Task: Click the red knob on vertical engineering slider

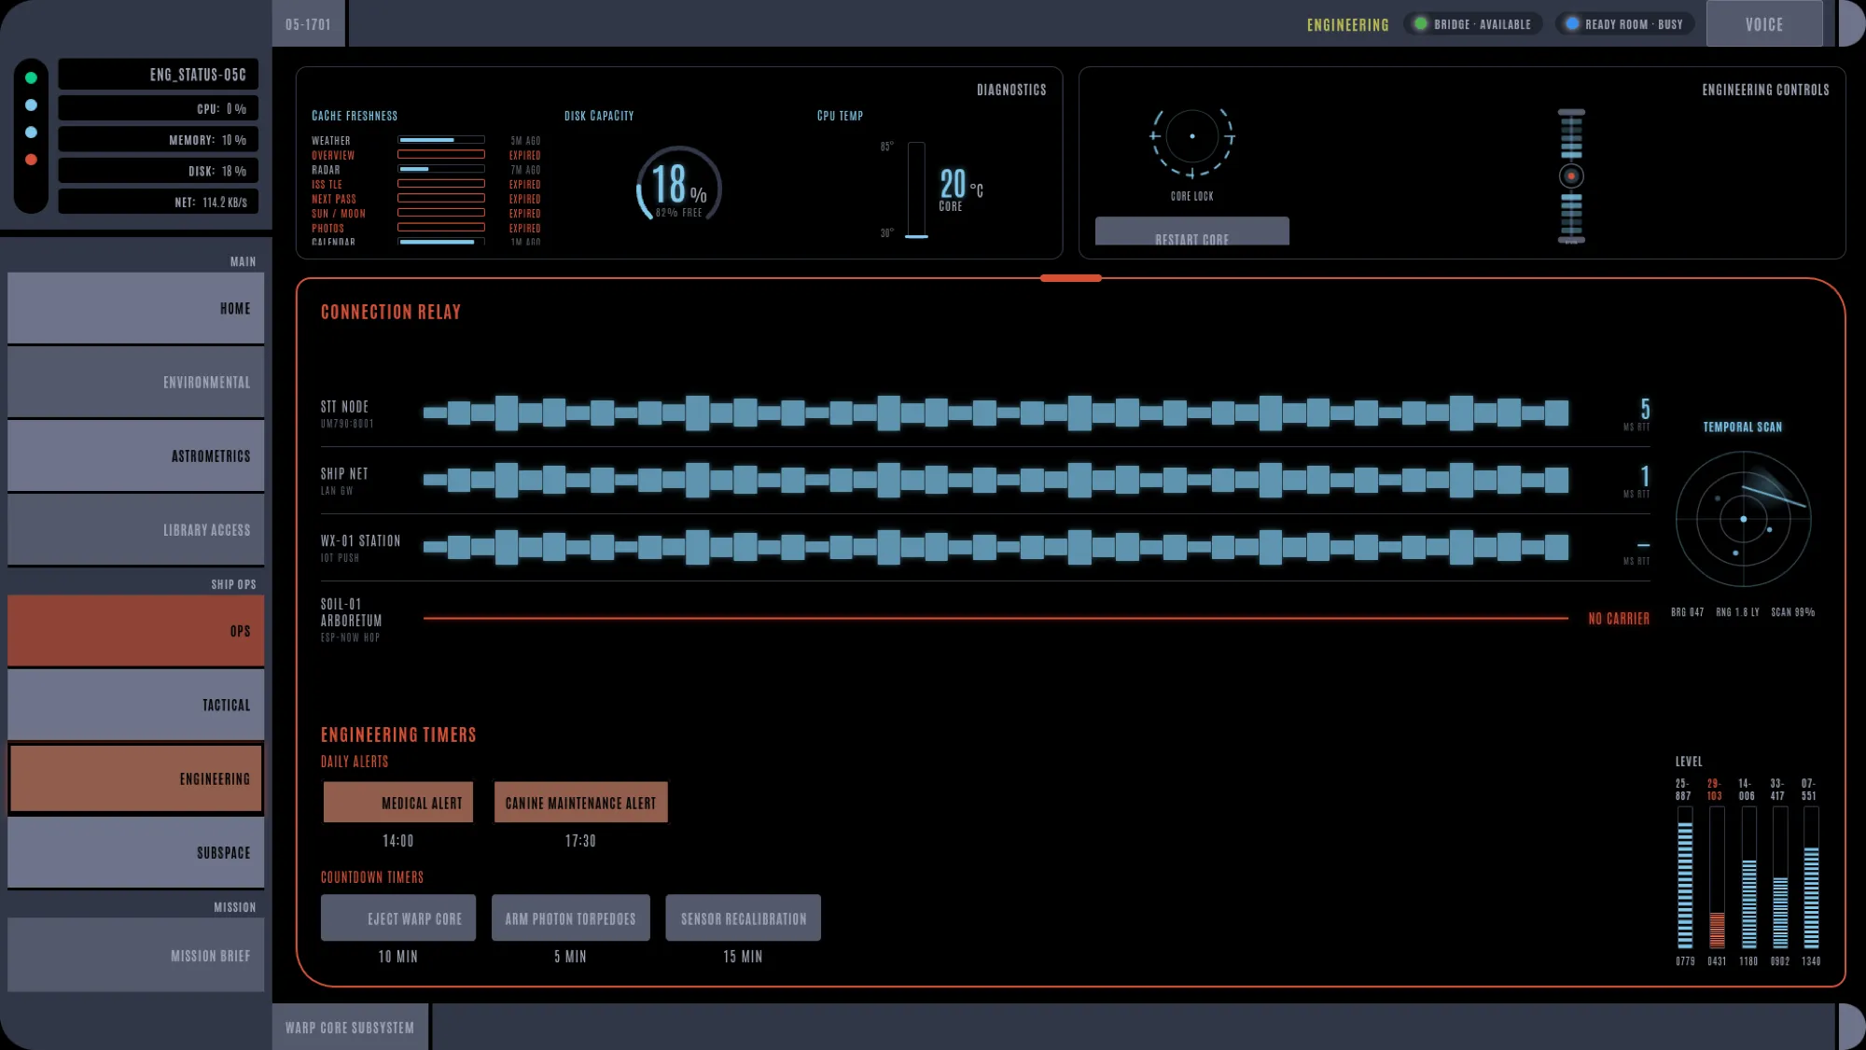Action: [x=1571, y=175]
